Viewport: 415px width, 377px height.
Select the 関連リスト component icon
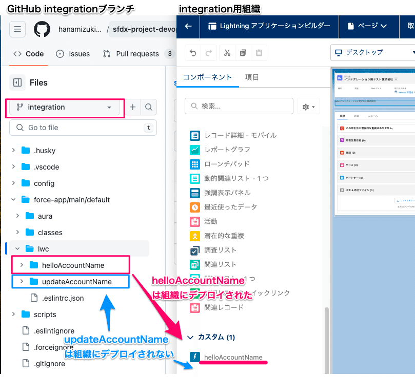(x=195, y=265)
